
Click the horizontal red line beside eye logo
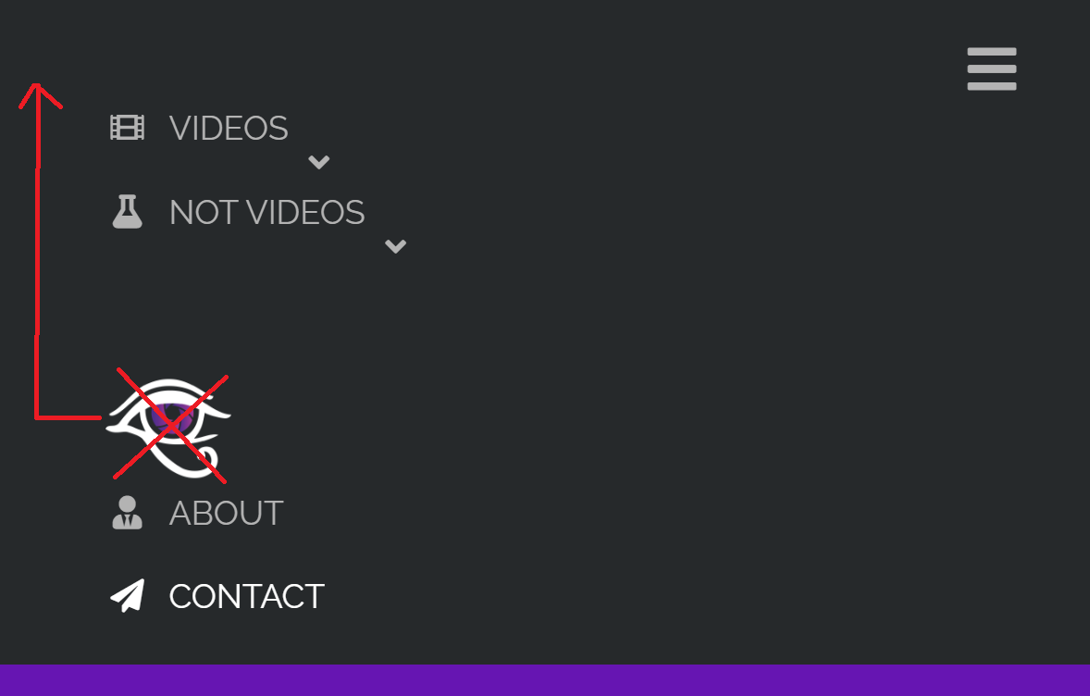pyautogui.click(x=68, y=417)
